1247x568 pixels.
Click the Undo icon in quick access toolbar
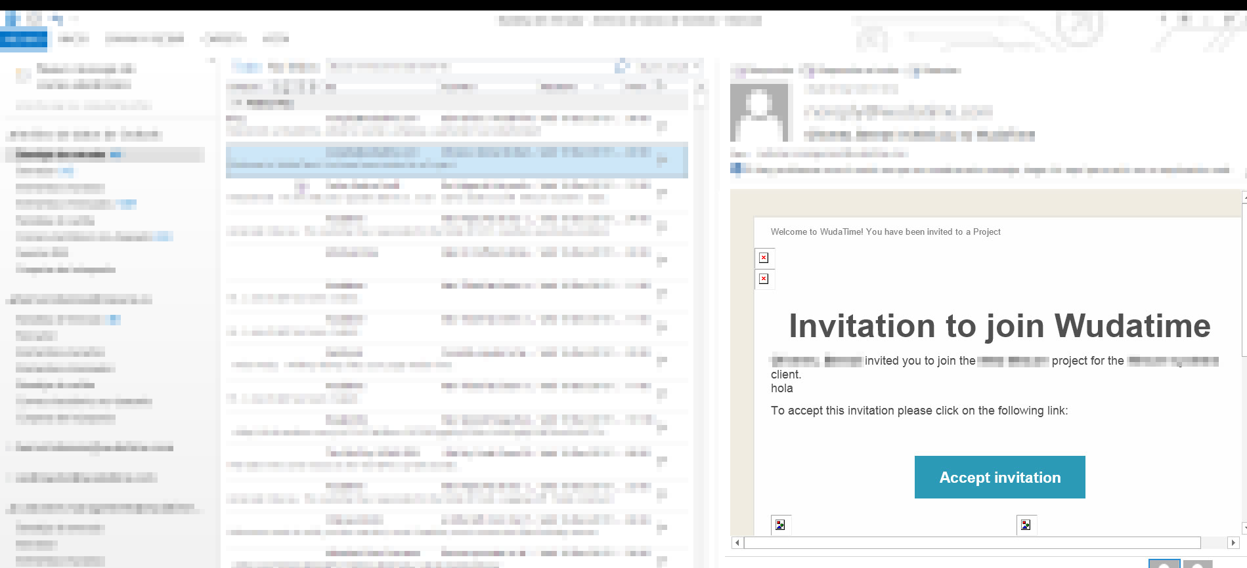point(56,19)
